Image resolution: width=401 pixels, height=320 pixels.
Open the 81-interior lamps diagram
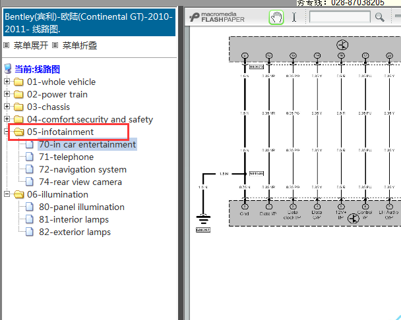click(74, 220)
